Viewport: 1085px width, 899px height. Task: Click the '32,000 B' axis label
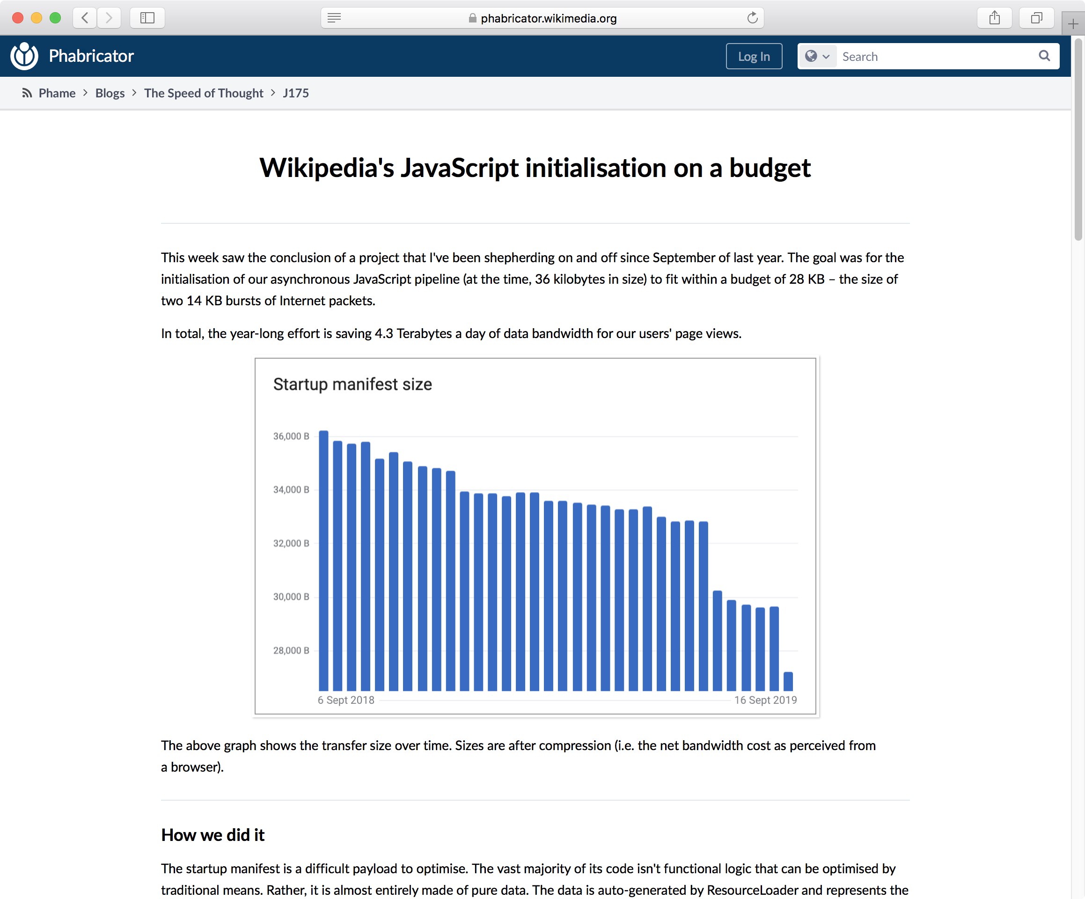(291, 543)
